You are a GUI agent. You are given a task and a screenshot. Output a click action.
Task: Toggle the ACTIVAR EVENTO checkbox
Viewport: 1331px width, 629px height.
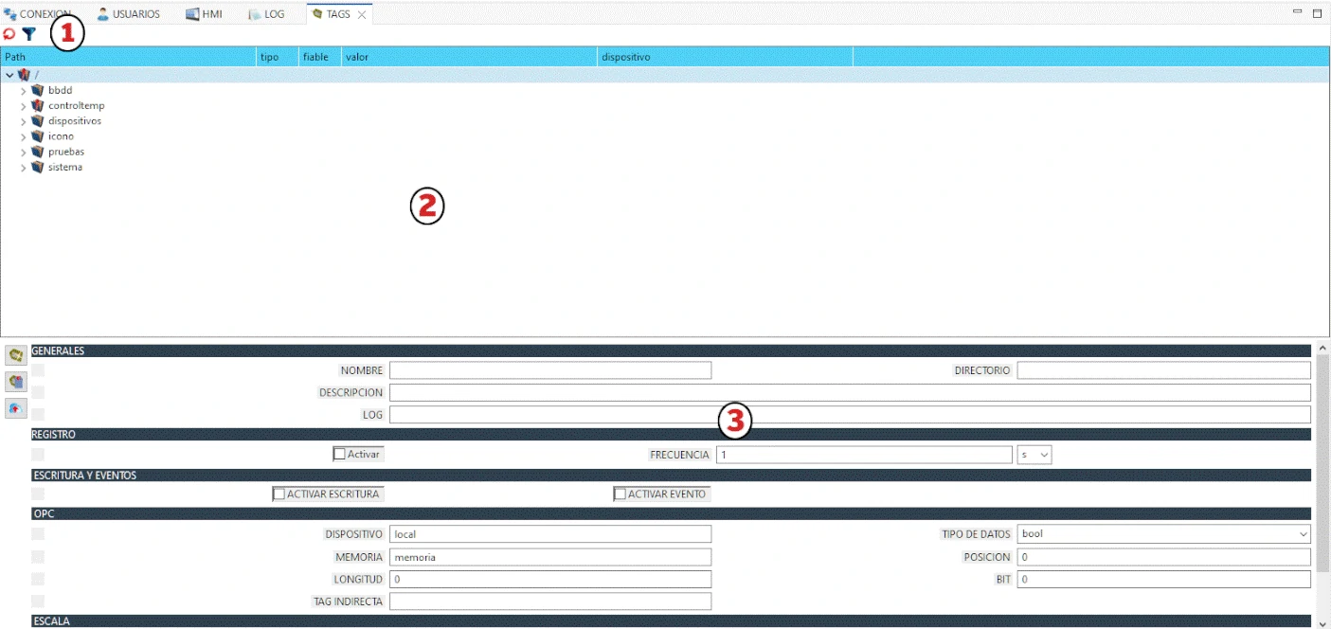click(x=620, y=494)
